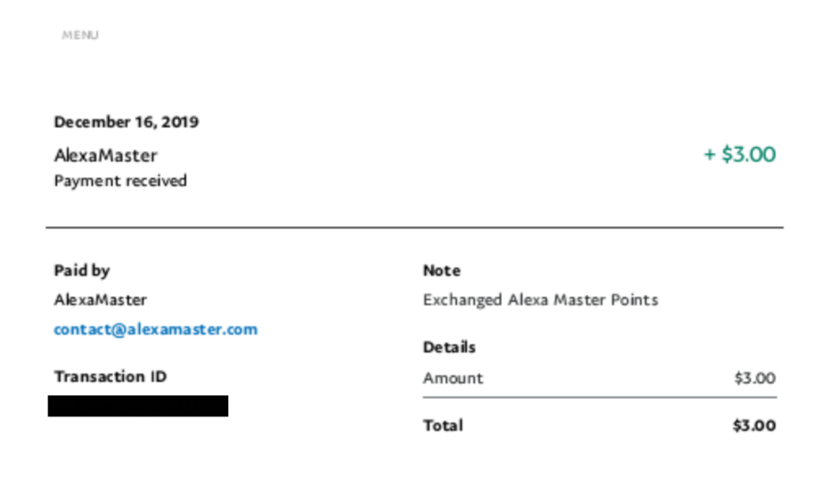The height and width of the screenshot is (483, 831).
Task: Click the Transaction ID label
Action: 110,376
